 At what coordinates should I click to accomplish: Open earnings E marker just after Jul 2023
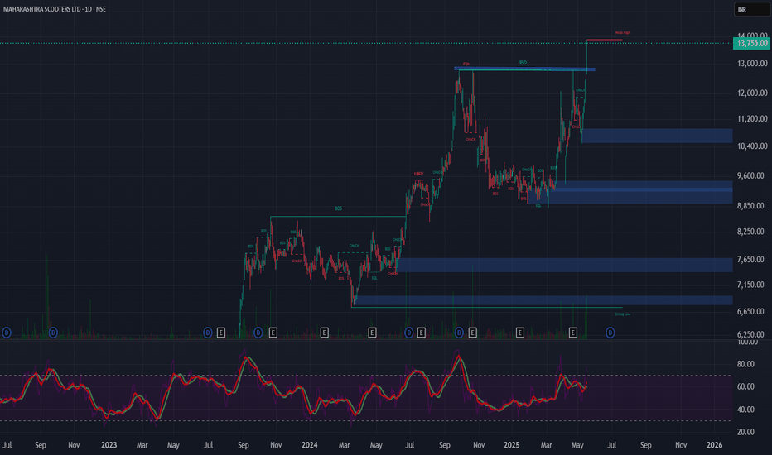point(221,333)
